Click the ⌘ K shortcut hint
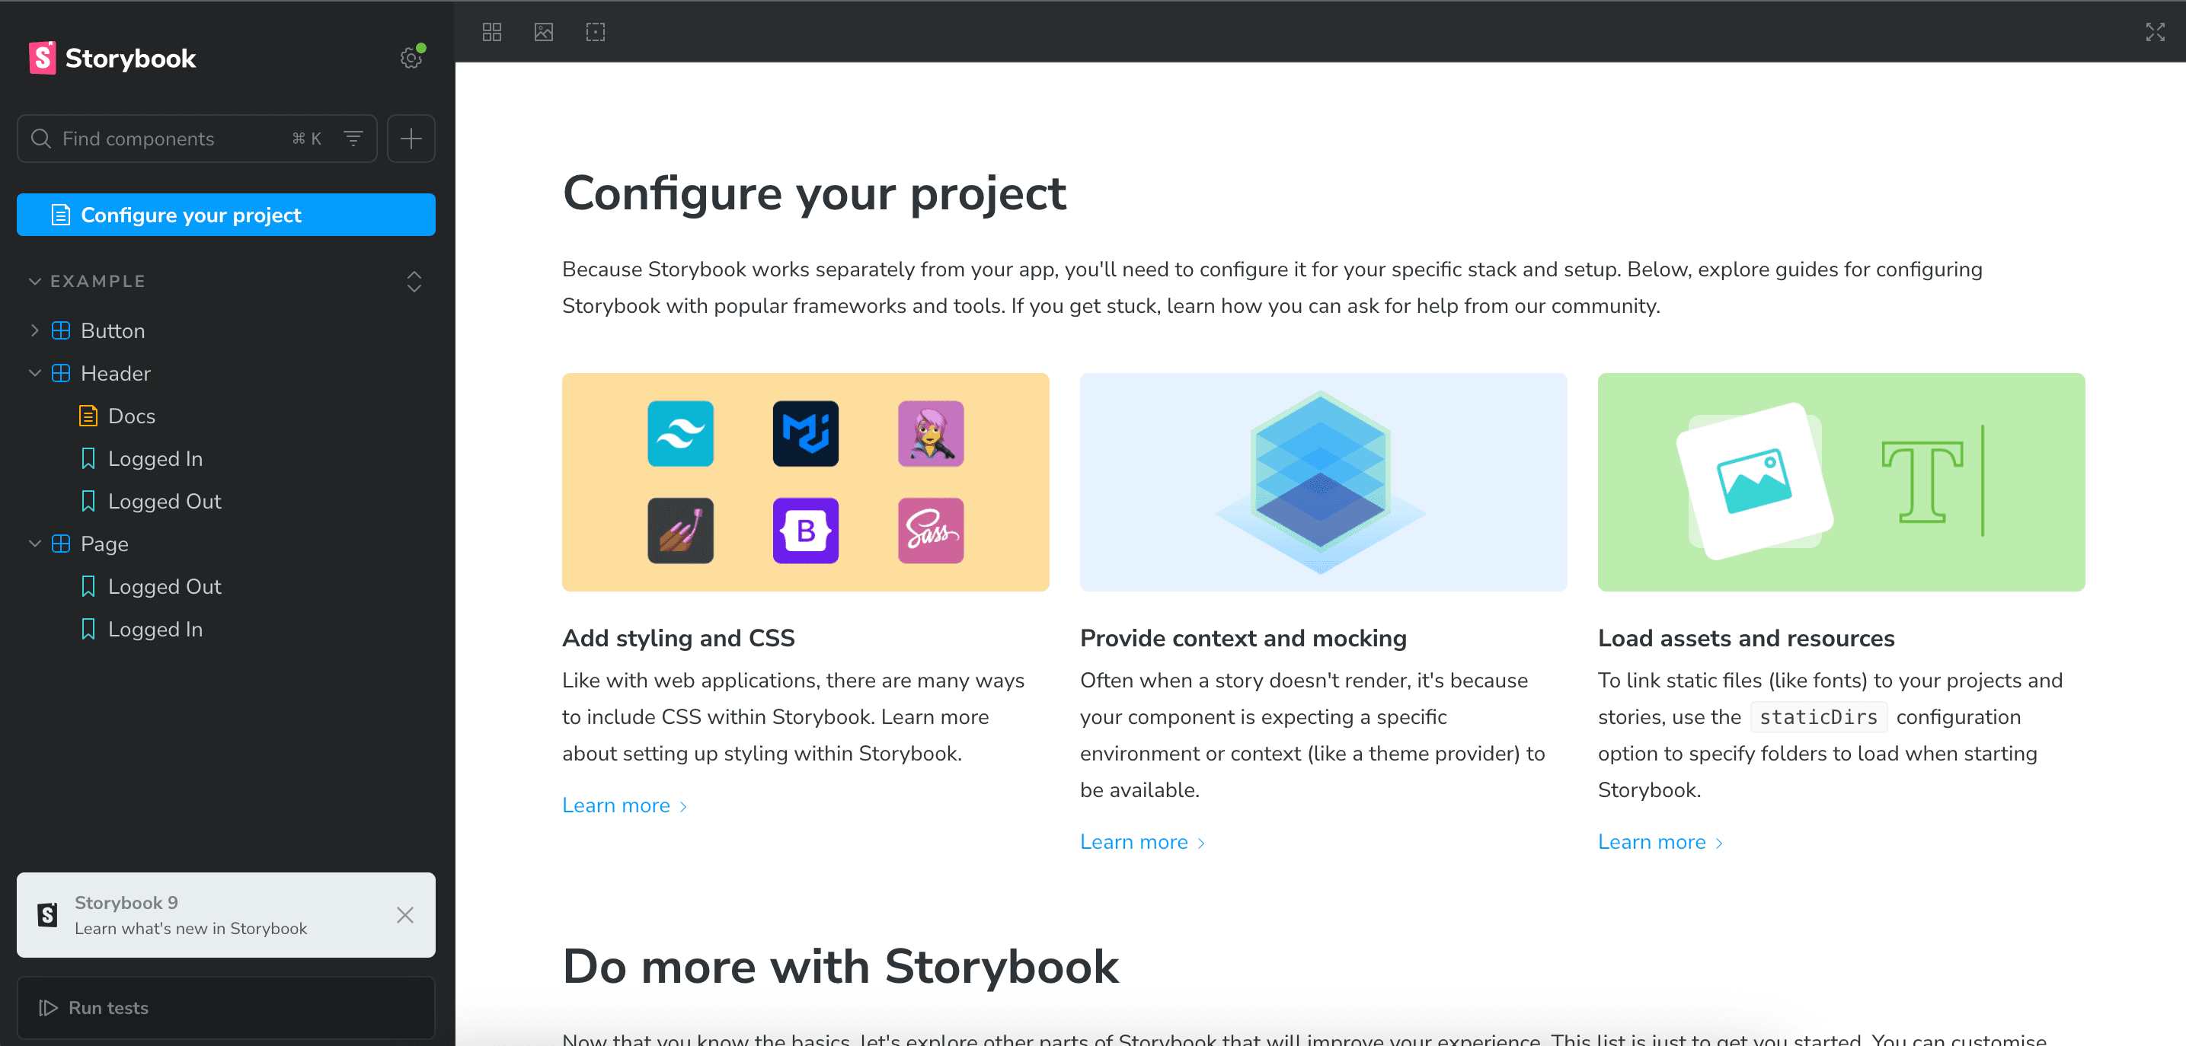This screenshot has height=1046, width=2186. tap(306, 139)
